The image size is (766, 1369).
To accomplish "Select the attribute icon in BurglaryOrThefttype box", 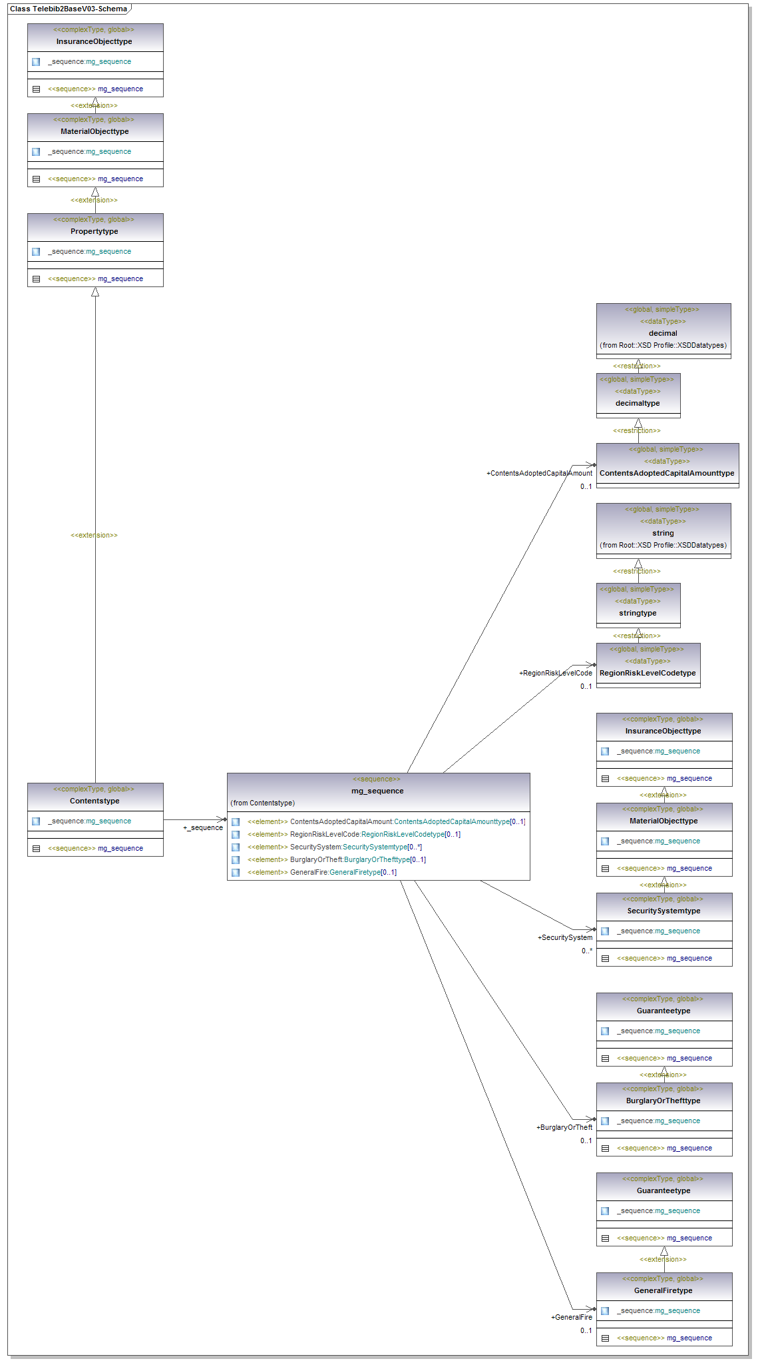I will (x=605, y=1121).
